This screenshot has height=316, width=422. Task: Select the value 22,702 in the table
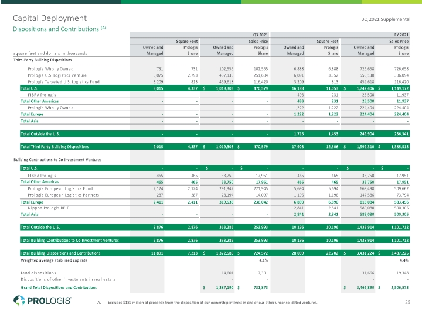[332, 253]
